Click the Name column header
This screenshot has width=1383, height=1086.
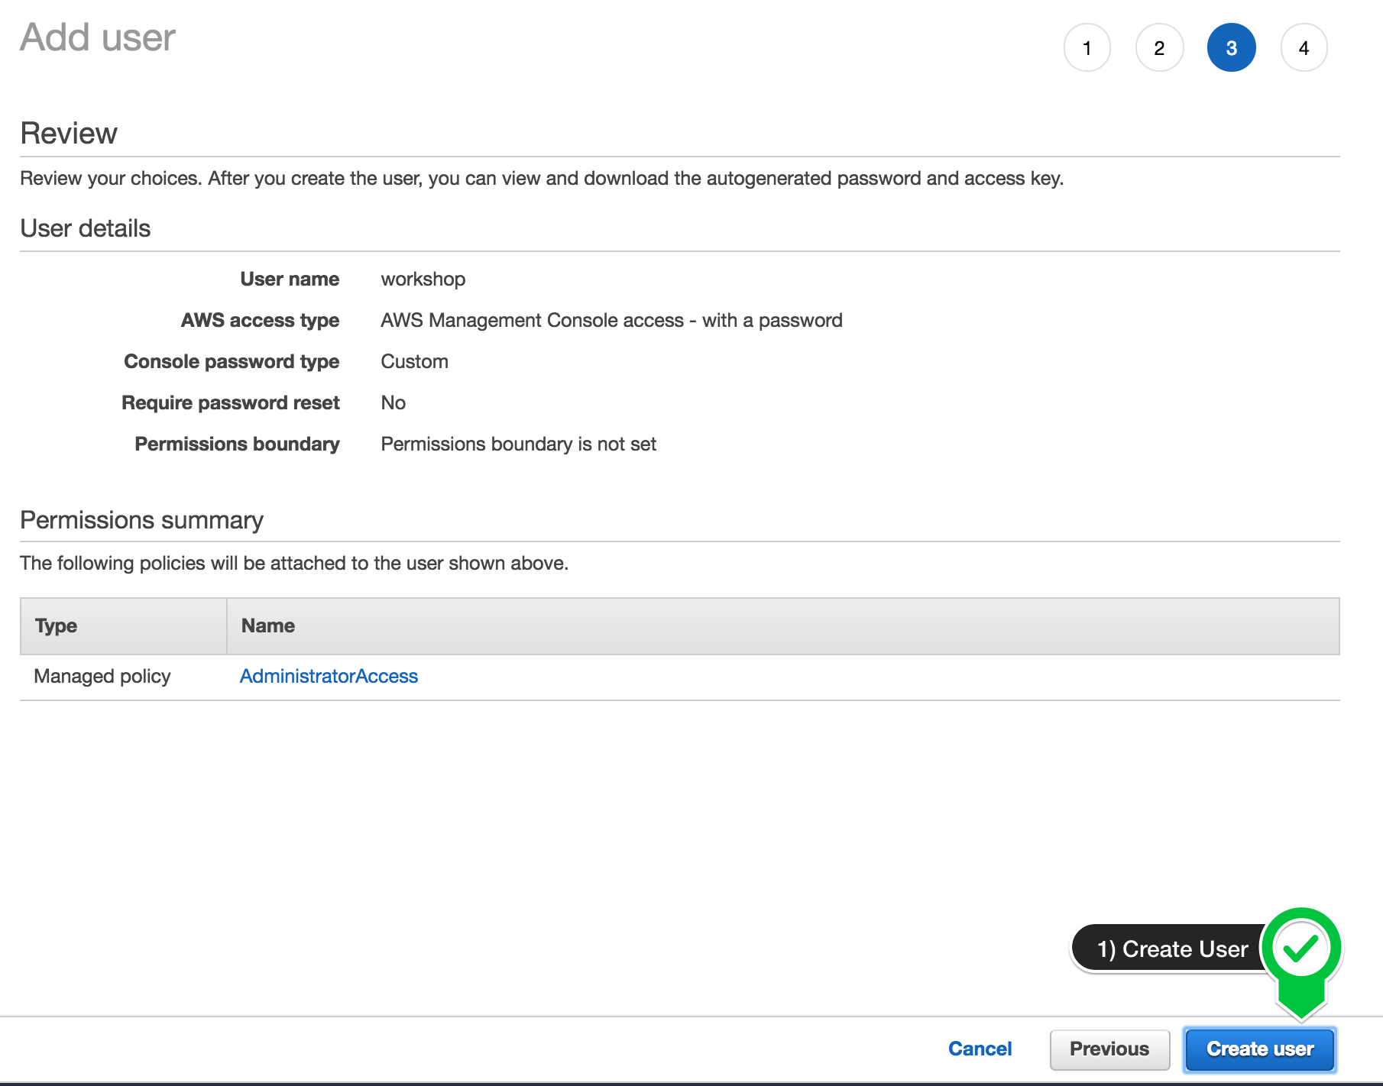pos(267,625)
